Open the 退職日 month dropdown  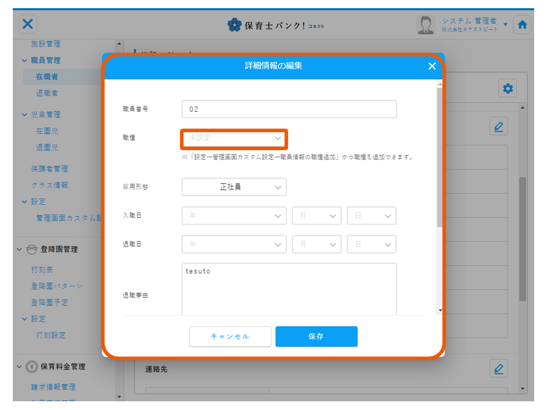click(316, 244)
